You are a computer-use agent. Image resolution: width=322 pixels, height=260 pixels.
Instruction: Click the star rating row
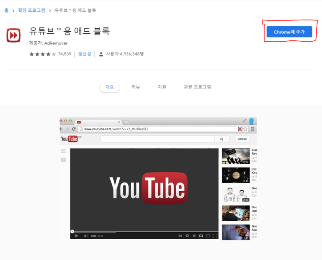[42, 54]
